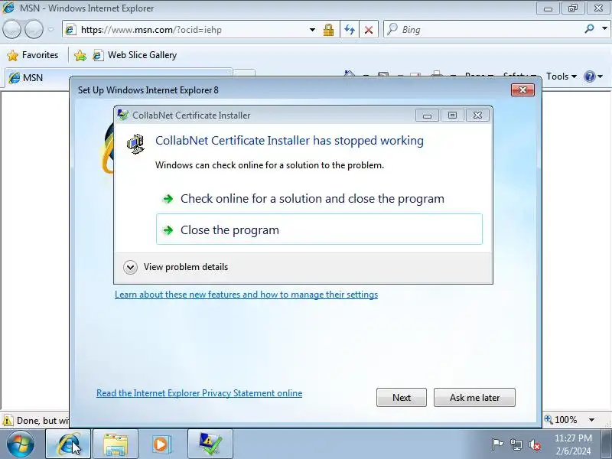Open Windows Media Player taskbar icon
The width and height of the screenshot is (612, 459).
point(161,444)
